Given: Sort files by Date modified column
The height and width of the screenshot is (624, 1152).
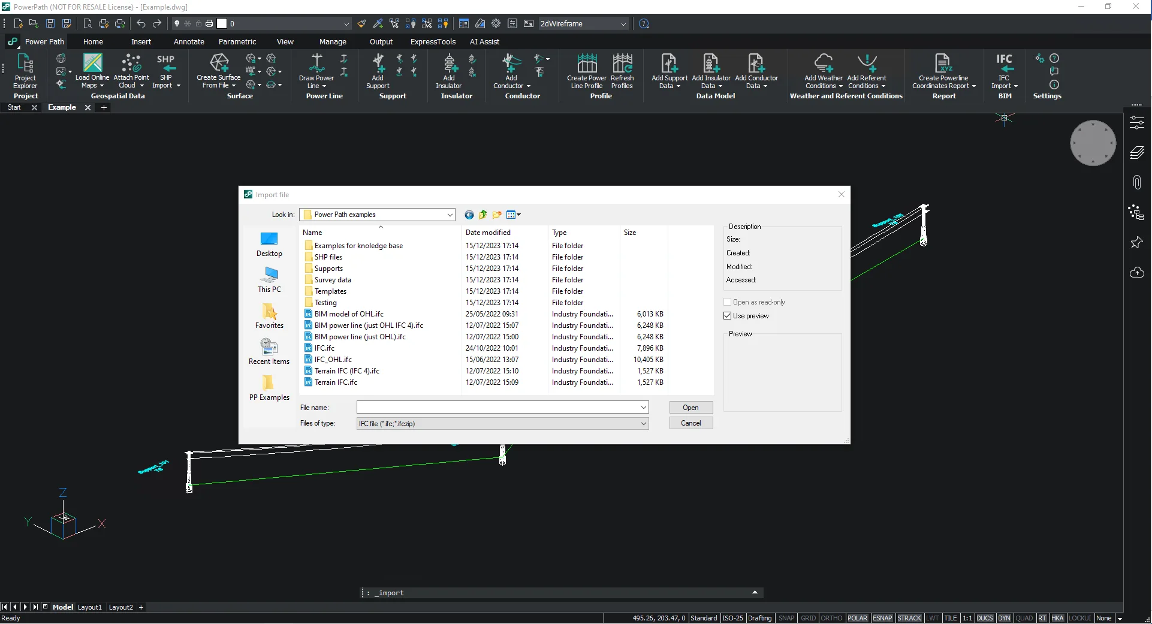Looking at the screenshot, I should point(505,233).
